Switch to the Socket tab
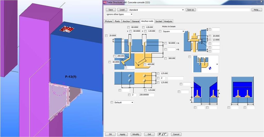Image resolution: width=264 pixels, height=137 pixels. click(x=159, y=21)
